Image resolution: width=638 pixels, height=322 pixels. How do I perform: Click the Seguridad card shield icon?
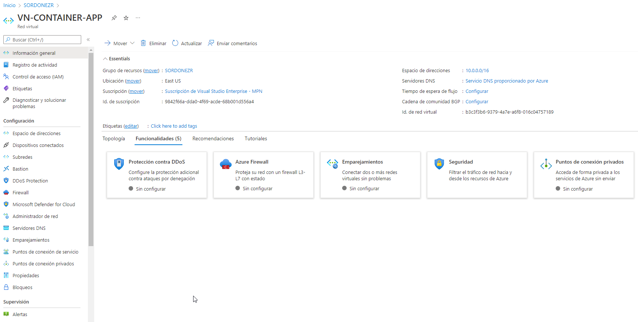[439, 164]
